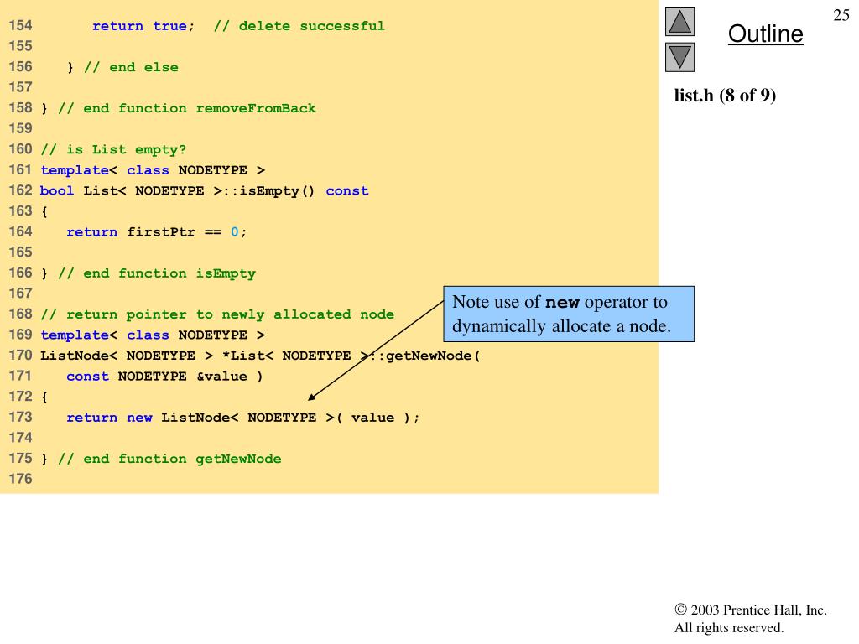The width and height of the screenshot is (859, 644).
Task: Click the down arrow navigation icon
Action: [679, 58]
